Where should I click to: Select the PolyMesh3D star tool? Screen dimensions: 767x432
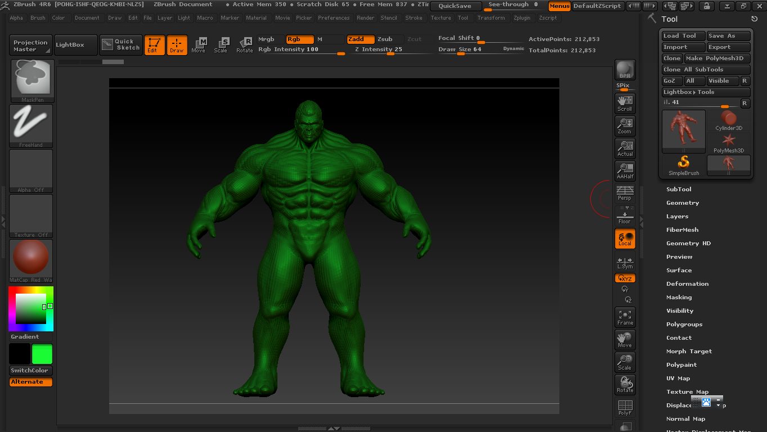tap(729, 143)
